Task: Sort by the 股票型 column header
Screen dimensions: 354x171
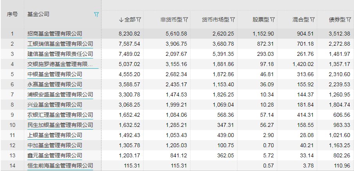Action: [x=261, y=20]
